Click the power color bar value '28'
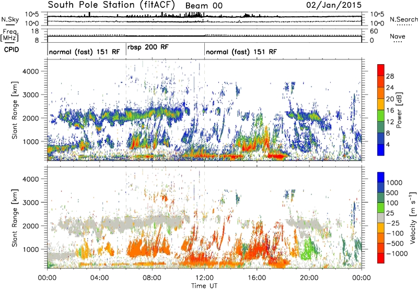 [x=390, y=76]
